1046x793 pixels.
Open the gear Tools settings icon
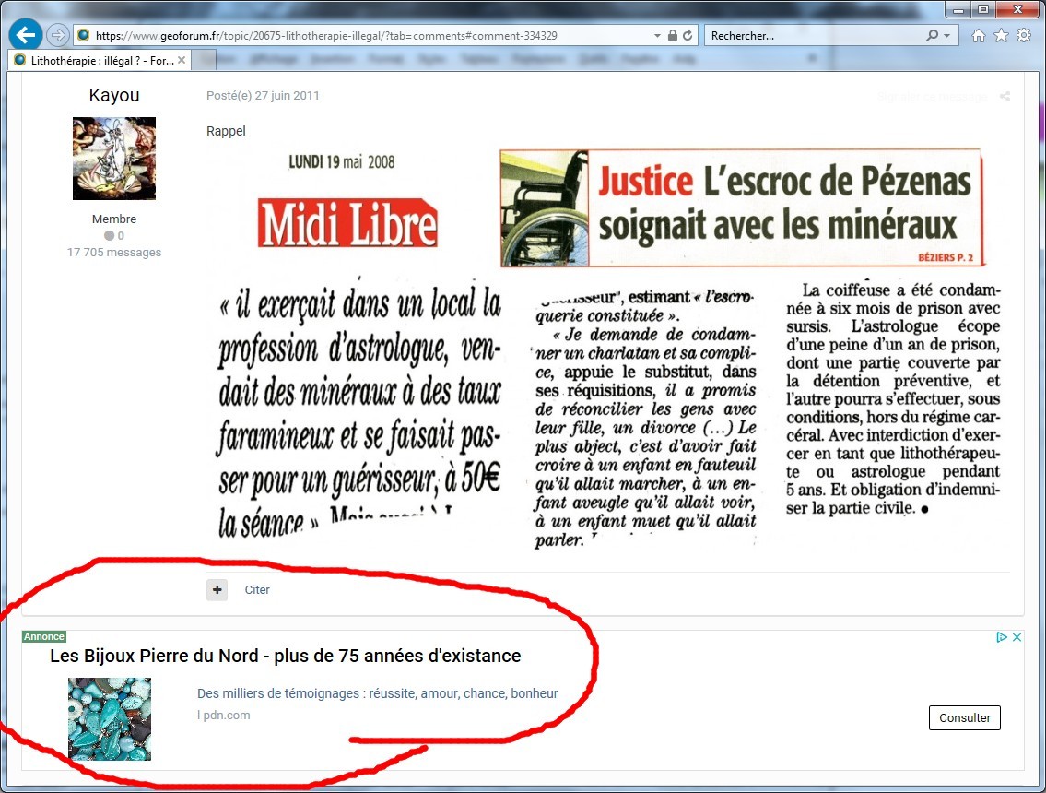[x=1024, y=36]
